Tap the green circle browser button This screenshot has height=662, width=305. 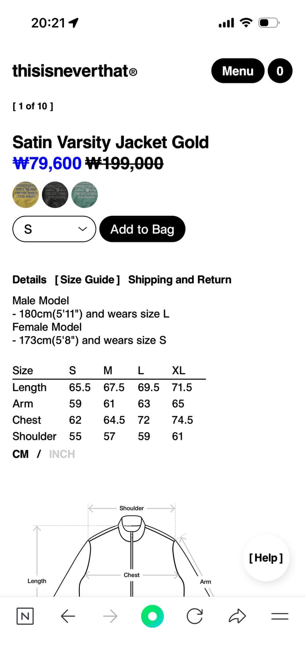point(152,616)
